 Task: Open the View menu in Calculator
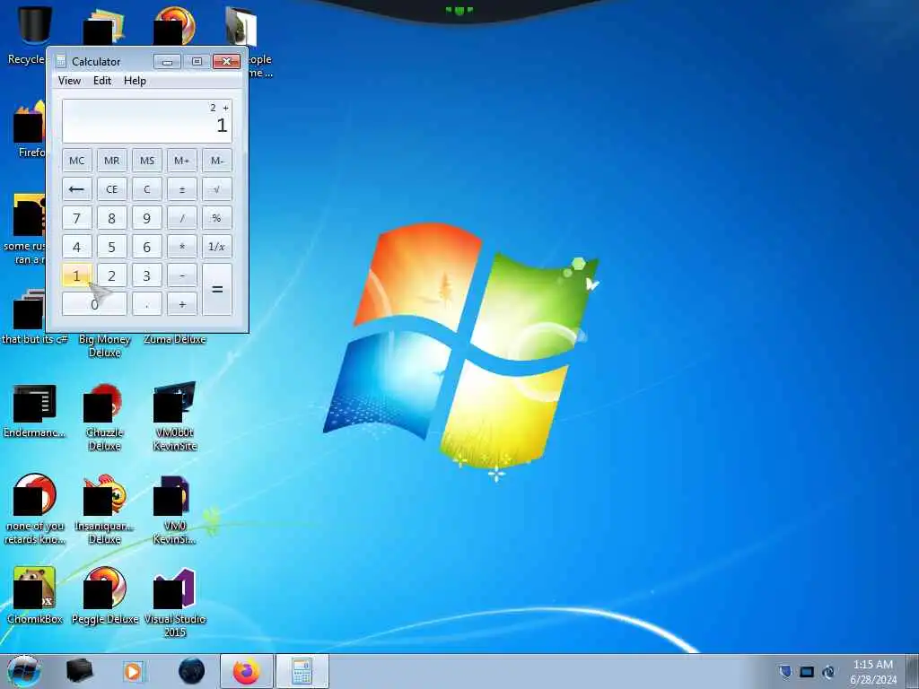[69, 81]
